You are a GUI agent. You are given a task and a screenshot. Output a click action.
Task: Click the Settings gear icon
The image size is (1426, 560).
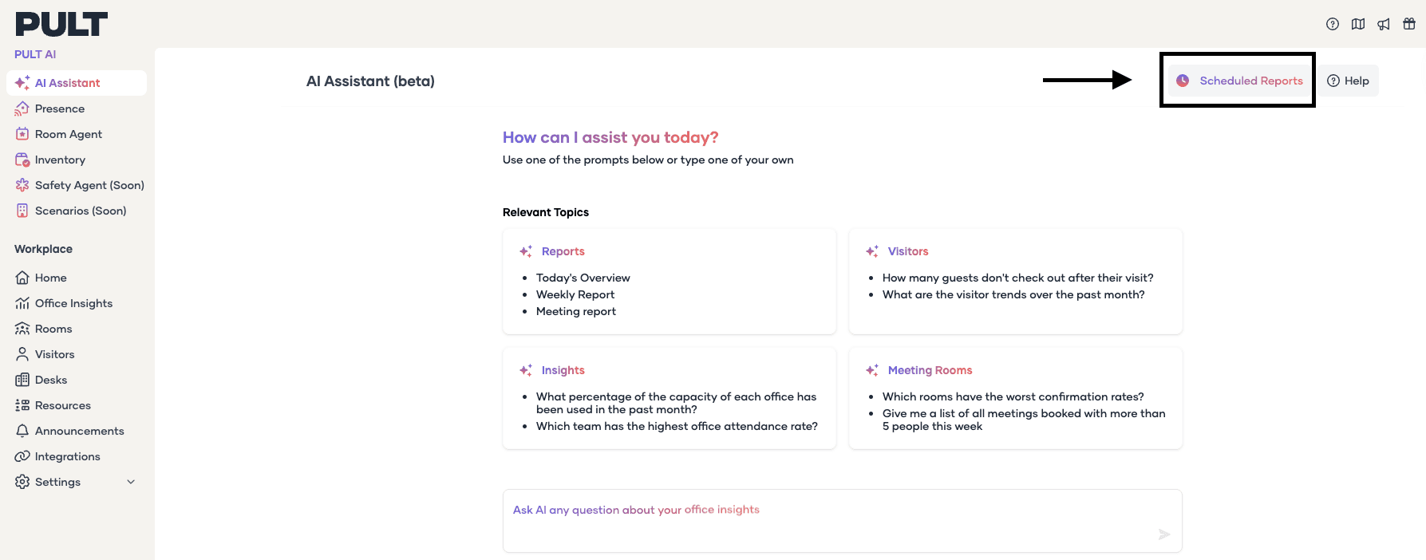(x=22, y=482)
